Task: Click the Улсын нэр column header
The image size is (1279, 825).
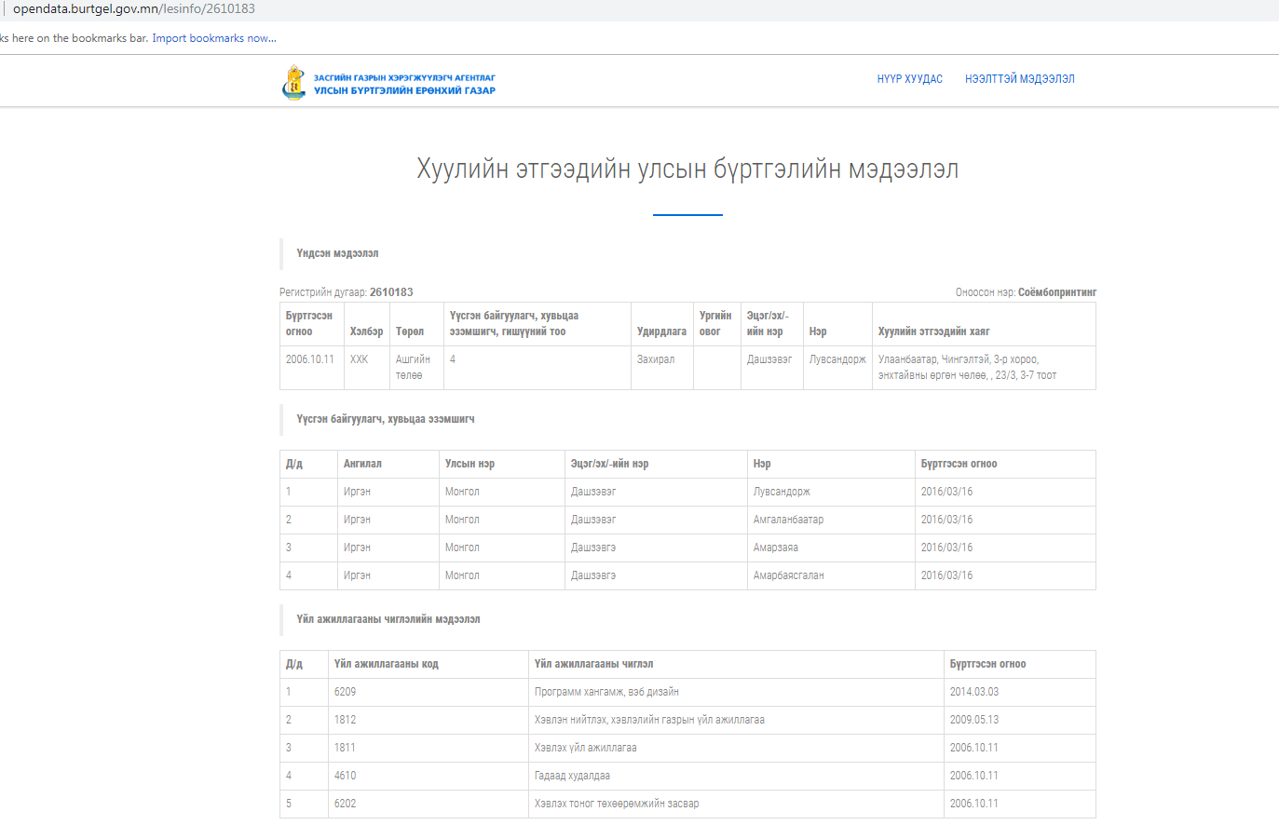Action: click(x=469, y=464)
